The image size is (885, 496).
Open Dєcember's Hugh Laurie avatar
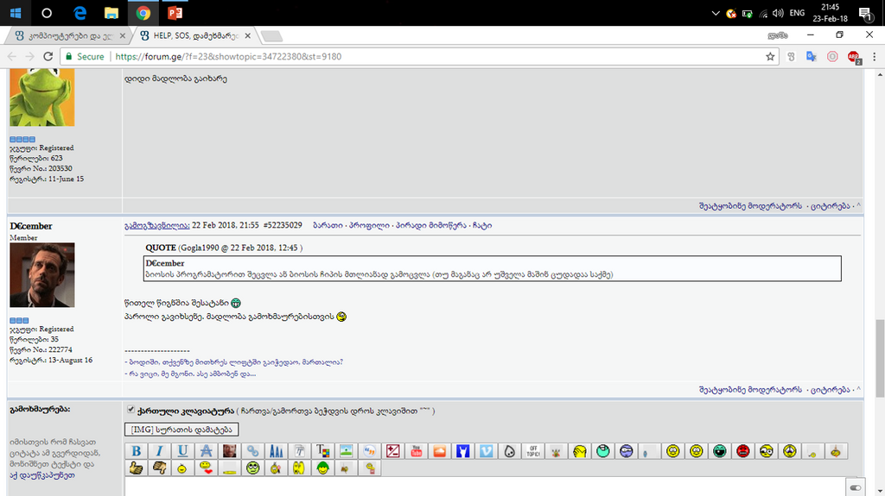click(41, 275)
